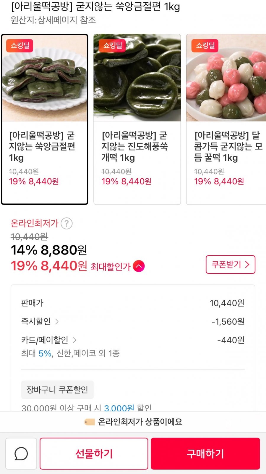Select the 모듬 꿀떡 1kg product image
Image resolution: width=266 pixels, height=474 pixels.
226,78
